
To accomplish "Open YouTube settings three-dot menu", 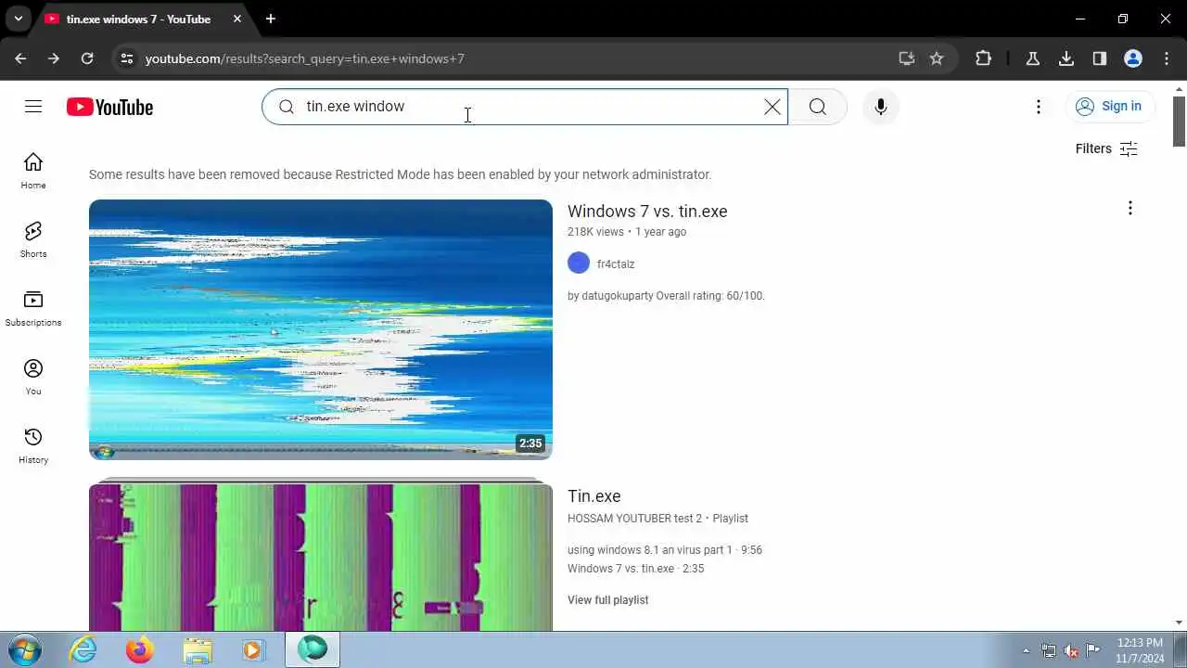I will [1039, 107].
